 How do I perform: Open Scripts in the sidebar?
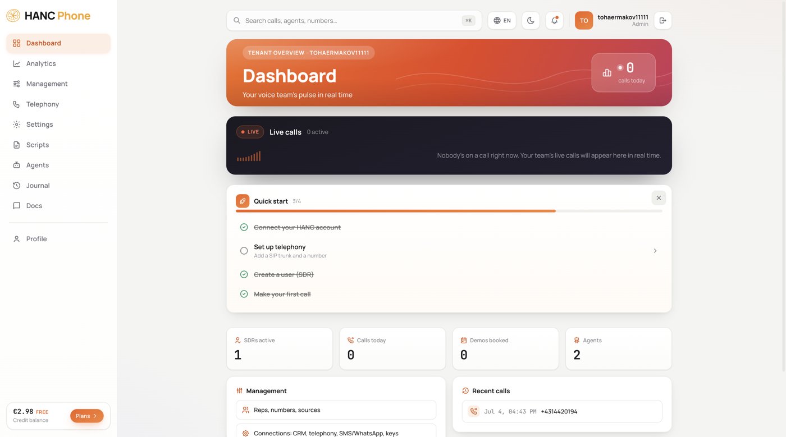pos(58,145)
